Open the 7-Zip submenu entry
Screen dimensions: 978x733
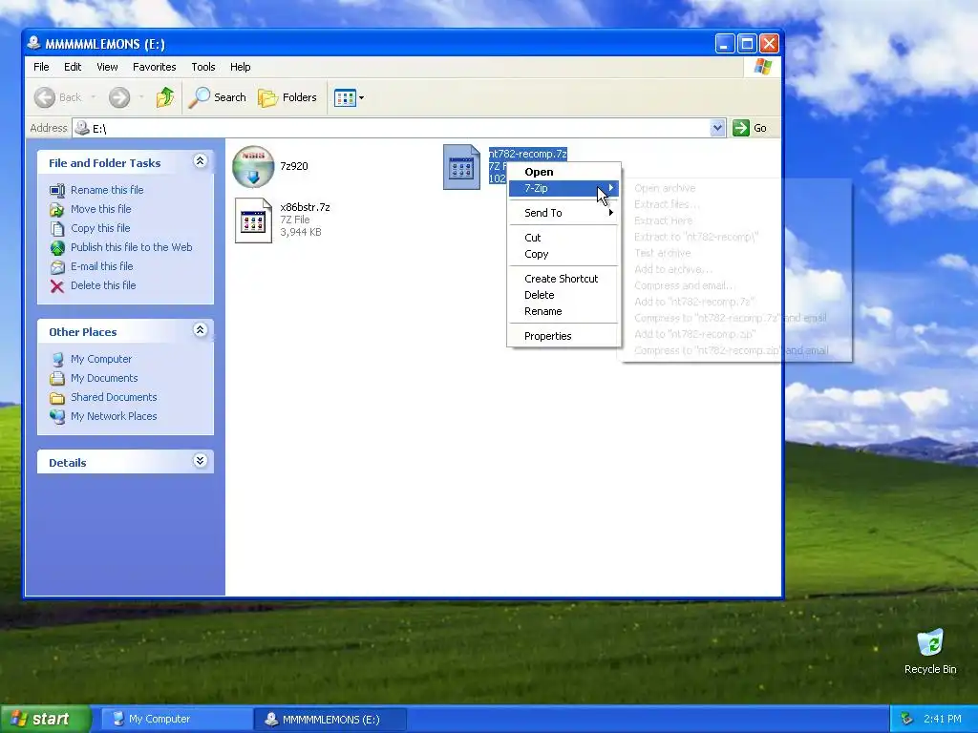pyautogui.click(x=563, y=188)
